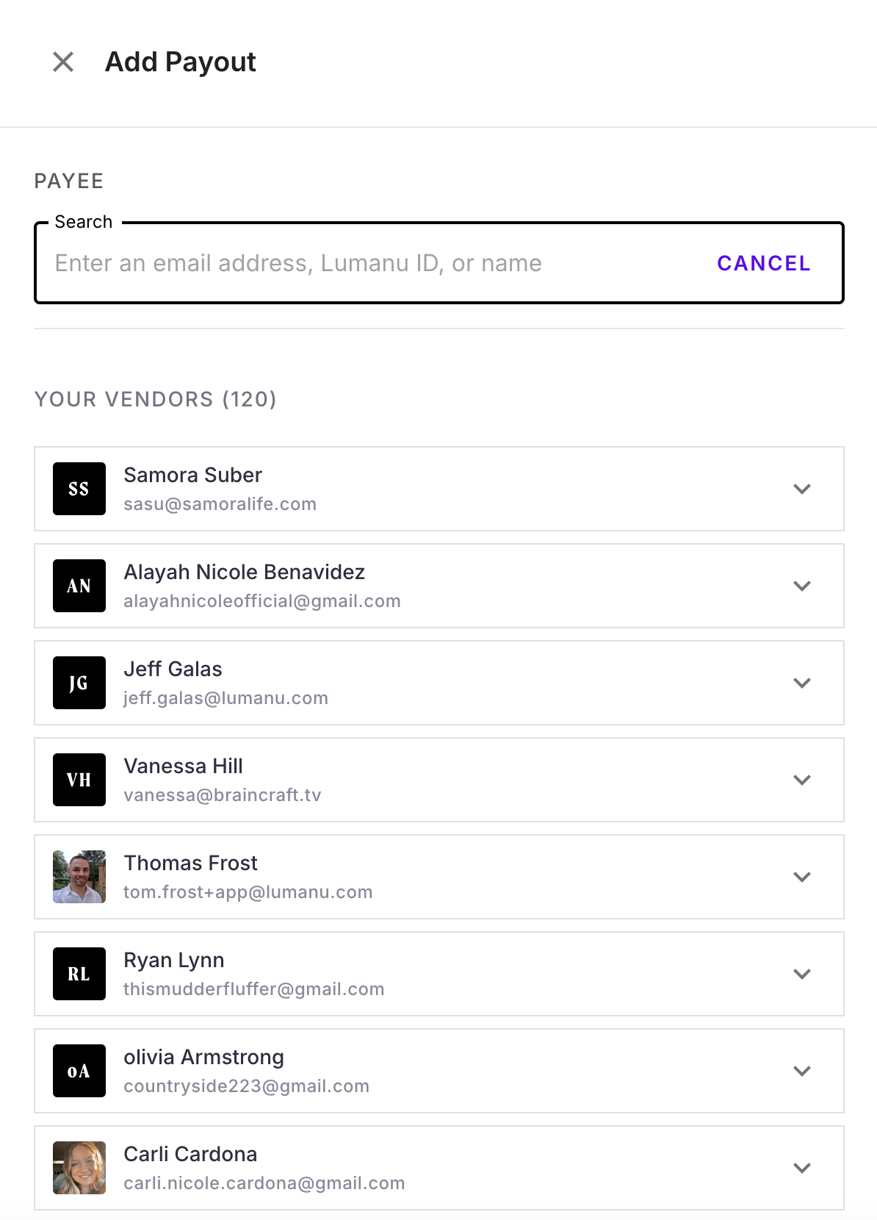Click the RL avatar for Ryan Lynn
The image size is (877, 1220).
click(79, 974)
